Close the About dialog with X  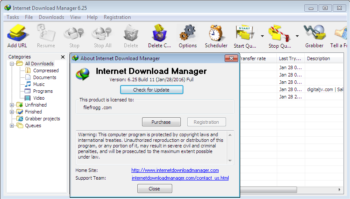(231, 58)
